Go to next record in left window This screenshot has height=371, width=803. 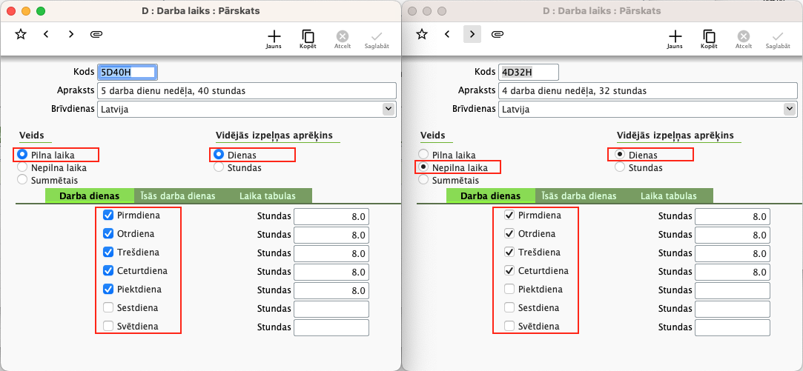(71, 34)
